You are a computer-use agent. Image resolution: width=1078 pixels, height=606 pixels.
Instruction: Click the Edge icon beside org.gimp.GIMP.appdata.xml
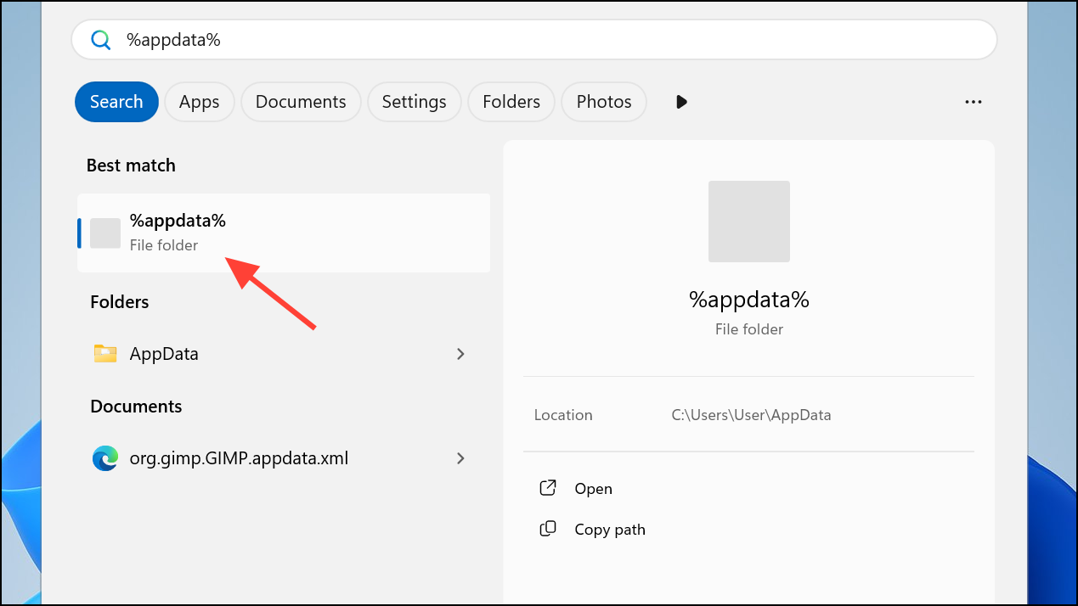tap(105, 458)
